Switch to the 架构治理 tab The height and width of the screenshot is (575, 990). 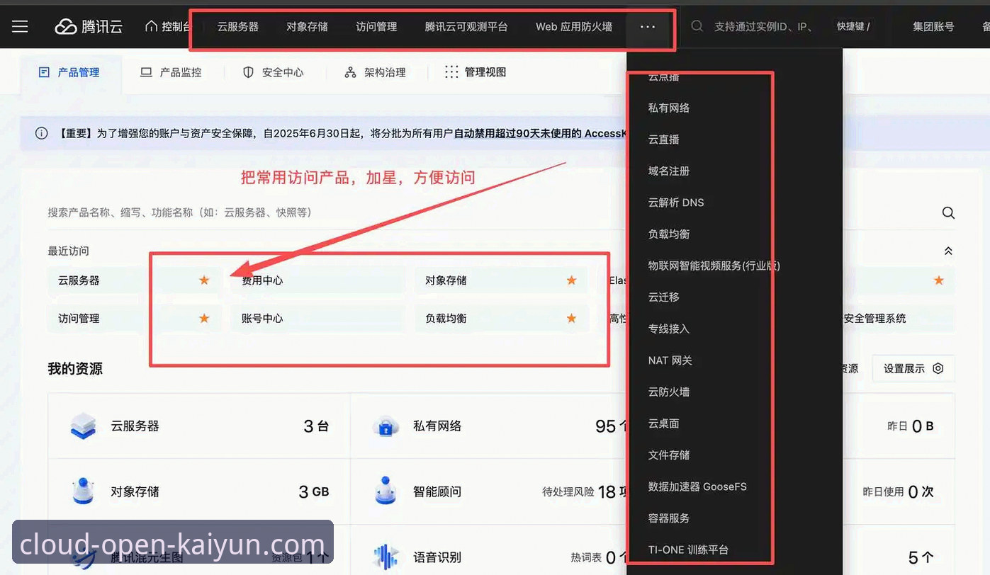point(375,72)
